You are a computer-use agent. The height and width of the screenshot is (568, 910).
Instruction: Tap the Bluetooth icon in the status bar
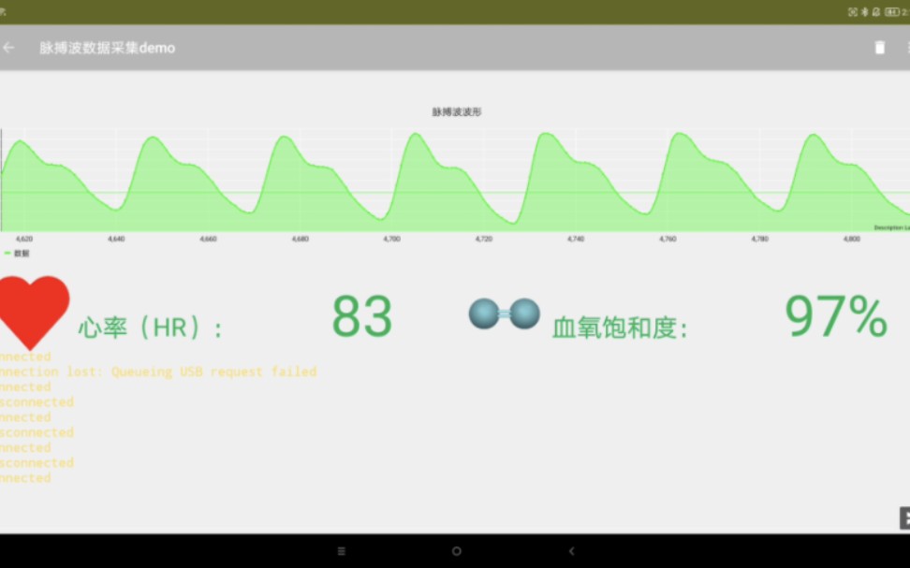pyautogui.click(x=864, y=11)
